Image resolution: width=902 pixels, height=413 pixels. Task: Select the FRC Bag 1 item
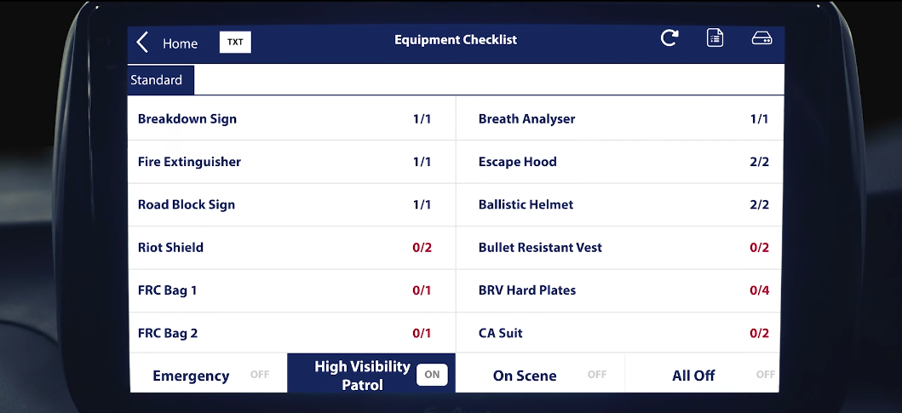pyautogui.click(x=291, y=290)
